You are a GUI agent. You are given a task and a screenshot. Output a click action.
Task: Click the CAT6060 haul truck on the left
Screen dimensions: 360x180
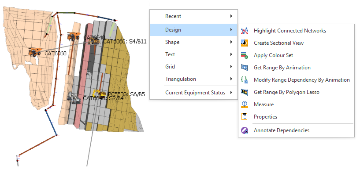click(34, 52)
